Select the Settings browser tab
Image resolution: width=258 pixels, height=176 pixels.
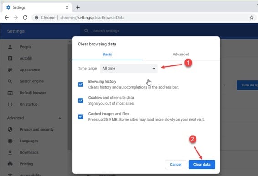tap(37, 7)
